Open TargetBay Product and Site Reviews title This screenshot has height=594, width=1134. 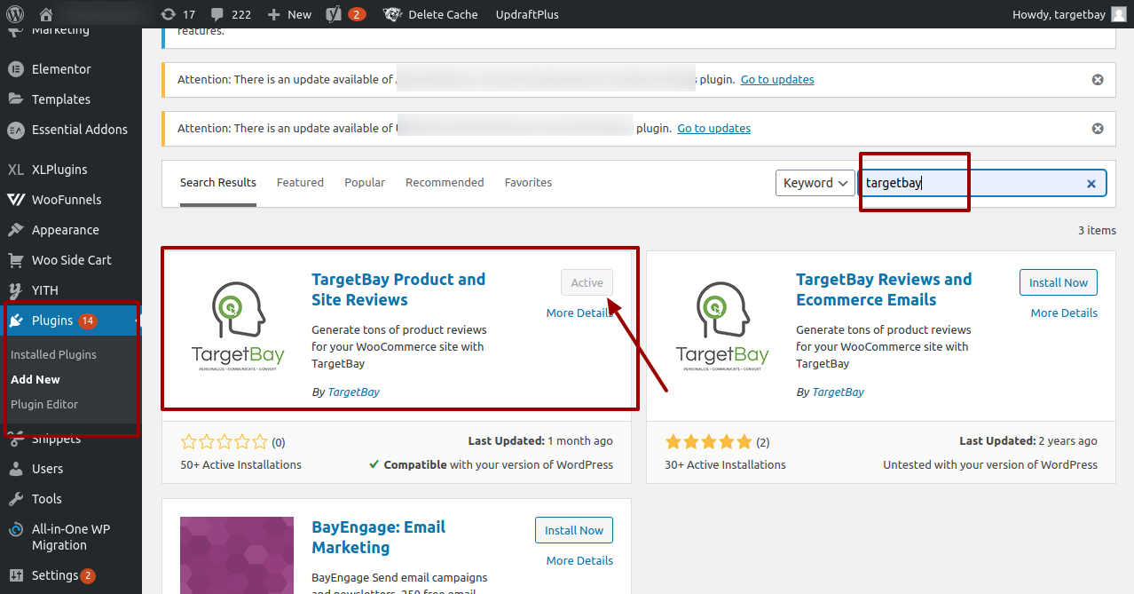click(x=398, y=289)
